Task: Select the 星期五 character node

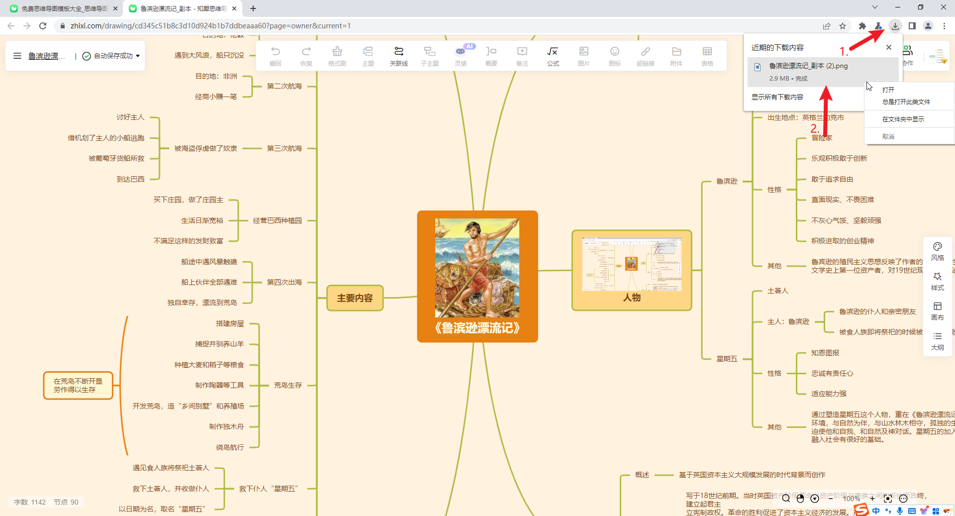Action: tap(727, 359)
